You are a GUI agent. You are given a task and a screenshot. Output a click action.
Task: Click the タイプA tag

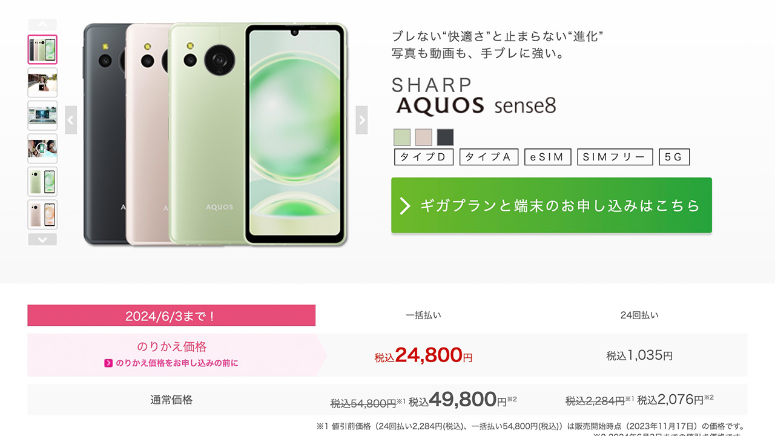(x=489, y=157)
